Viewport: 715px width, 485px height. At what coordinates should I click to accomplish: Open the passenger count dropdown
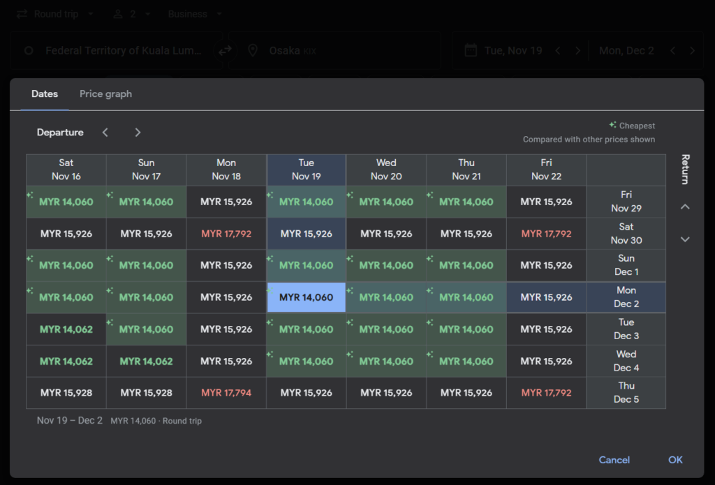(x=128, y=14)
